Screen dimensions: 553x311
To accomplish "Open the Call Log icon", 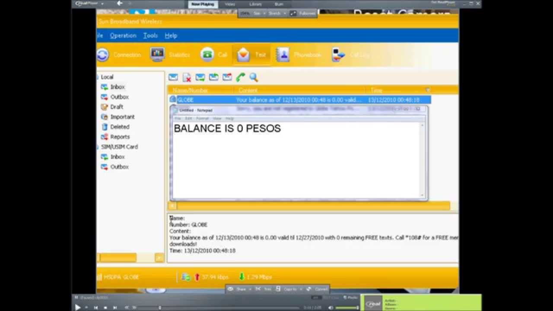I will point(338,54).
